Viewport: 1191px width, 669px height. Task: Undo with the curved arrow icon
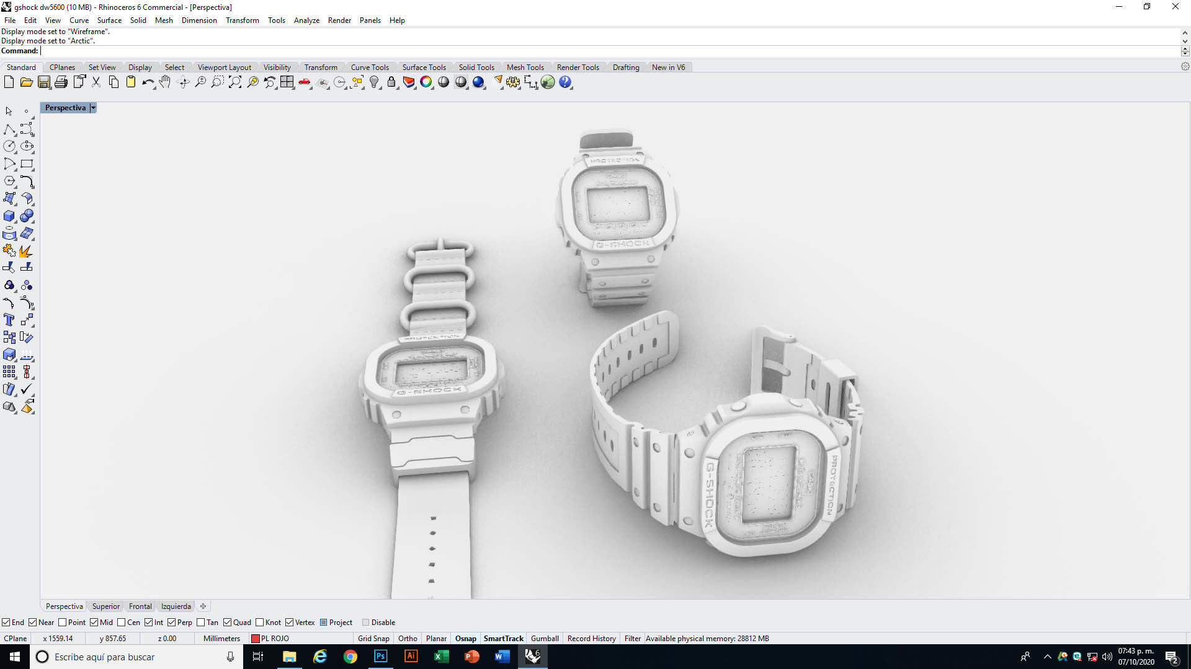pos(148,82)
